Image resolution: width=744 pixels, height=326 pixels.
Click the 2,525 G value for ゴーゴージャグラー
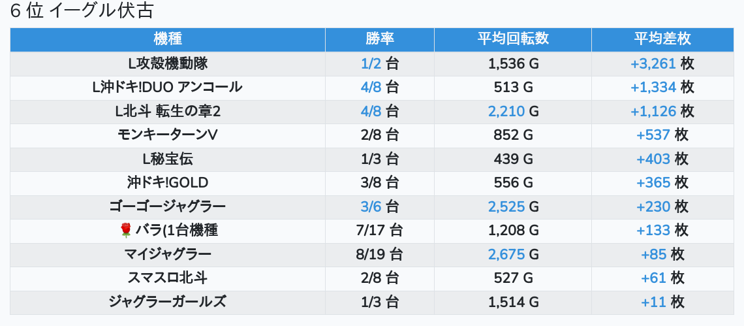[513, 206]
